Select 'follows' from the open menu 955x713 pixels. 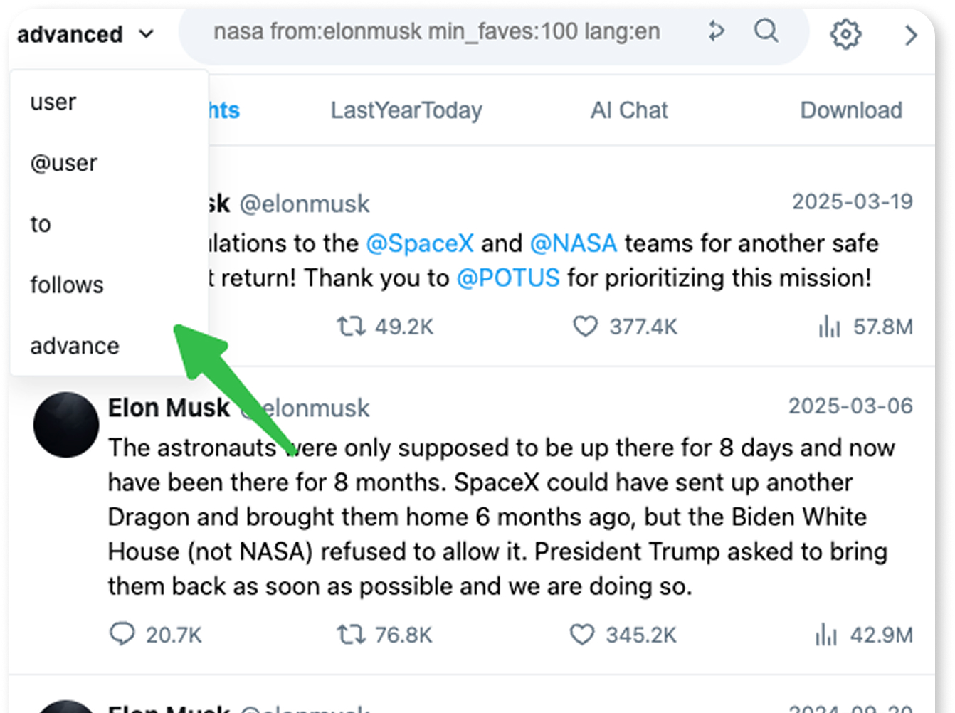(66, 285)
